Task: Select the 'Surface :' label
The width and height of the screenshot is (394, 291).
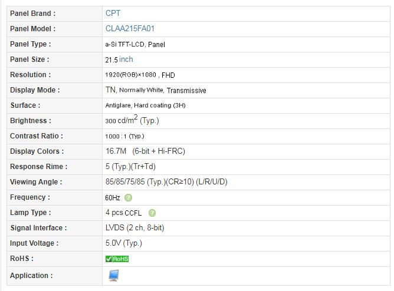Action: pos(25,105)
